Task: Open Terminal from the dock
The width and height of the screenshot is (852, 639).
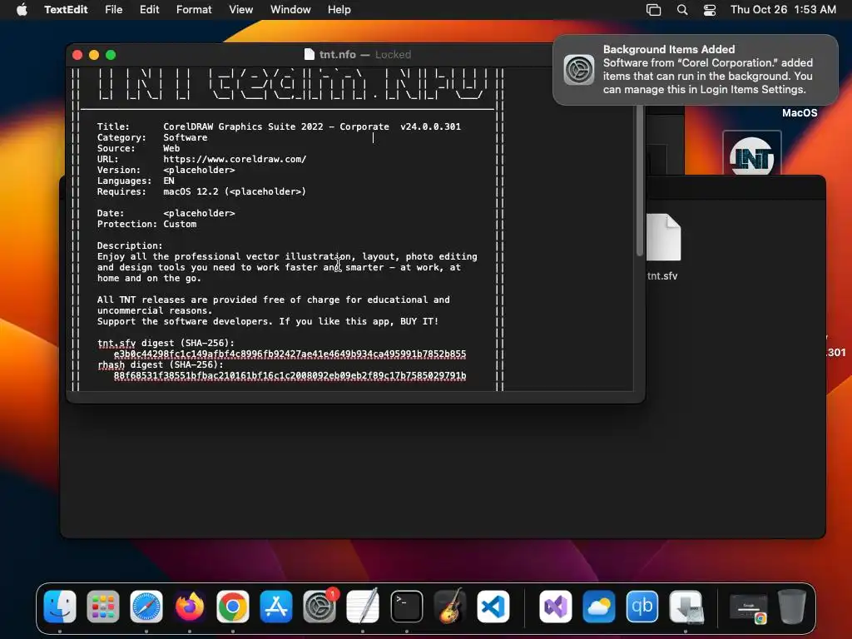Action: pos(406,607)
